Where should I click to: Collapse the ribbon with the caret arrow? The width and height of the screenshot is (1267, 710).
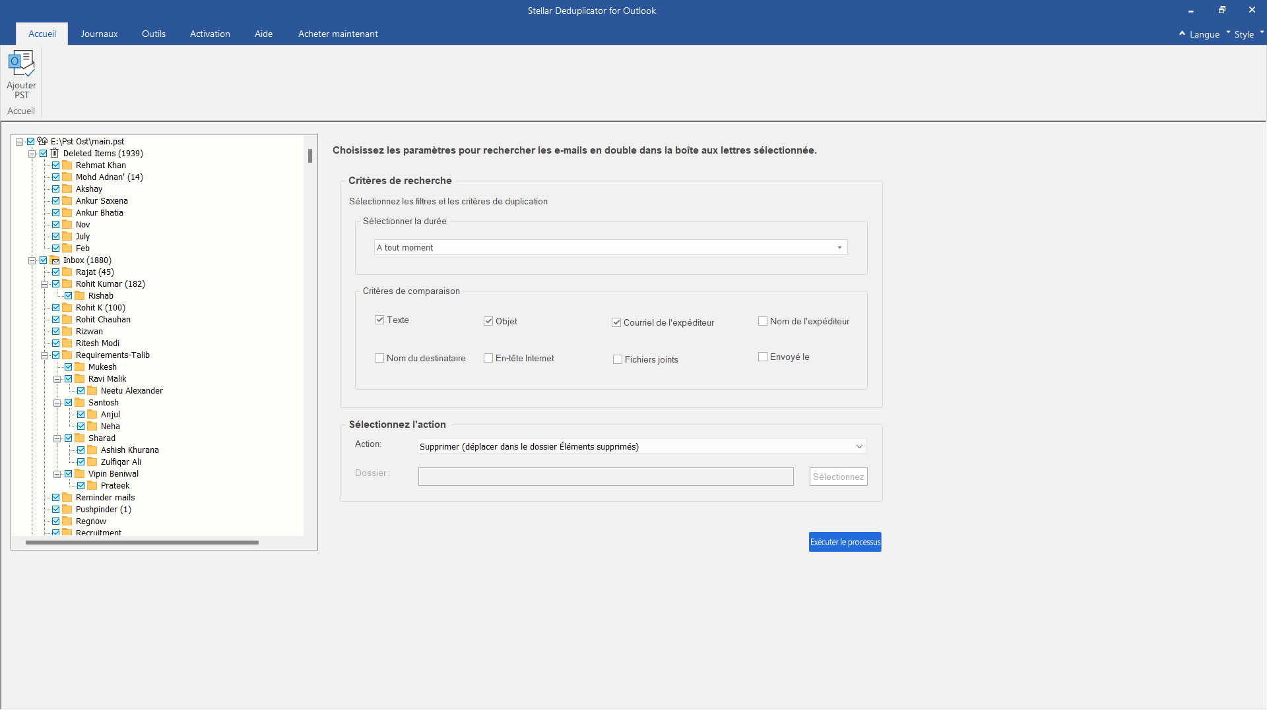click(x=1182, y=33)
